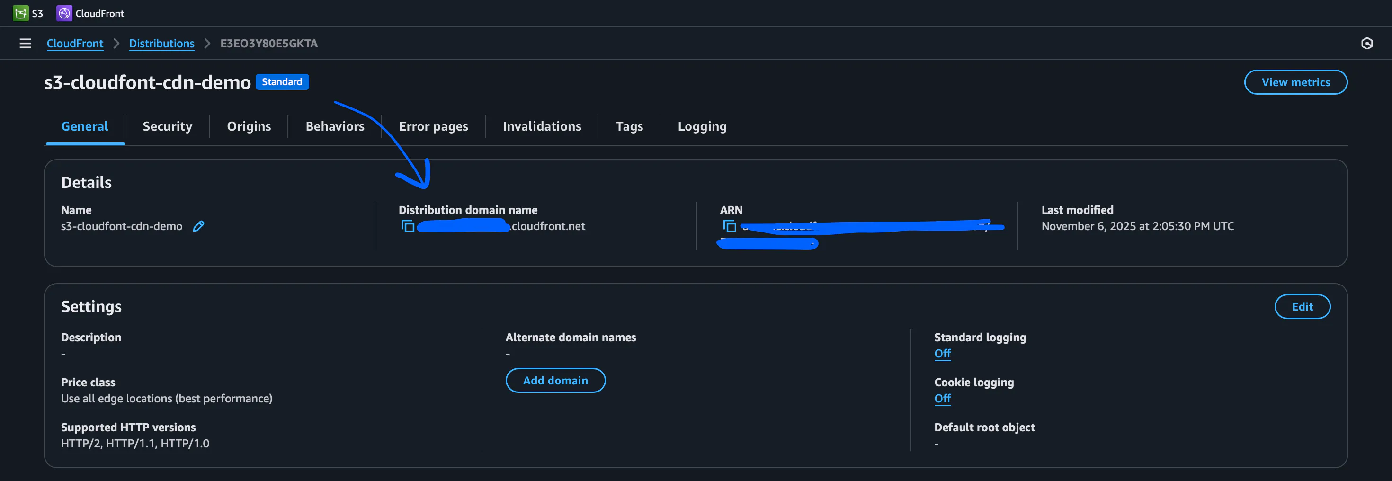Click Add domain for alternate domain names
Screen dimensions: 1392x481
click(x=555, y=380)
